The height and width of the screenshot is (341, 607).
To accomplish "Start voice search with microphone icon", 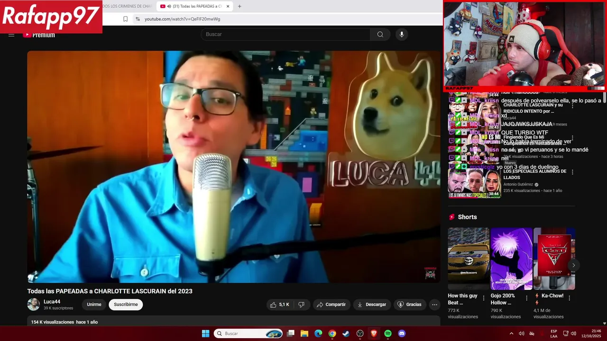I will (402, 34).
